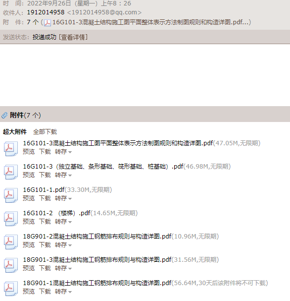Click file name 16G101-3（独立基础、条形基础、筏形基础、桩基础）.pdf

pyautogui.click(x=103, y=167)
